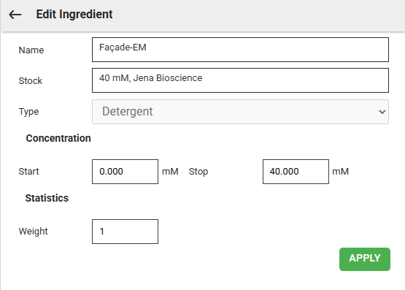Screen dimensions: 405x290
Task: Click the Weight input field
Action: click(125, 232)
